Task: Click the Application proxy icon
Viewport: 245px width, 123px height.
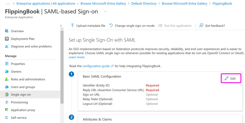Action: [7, 110]
